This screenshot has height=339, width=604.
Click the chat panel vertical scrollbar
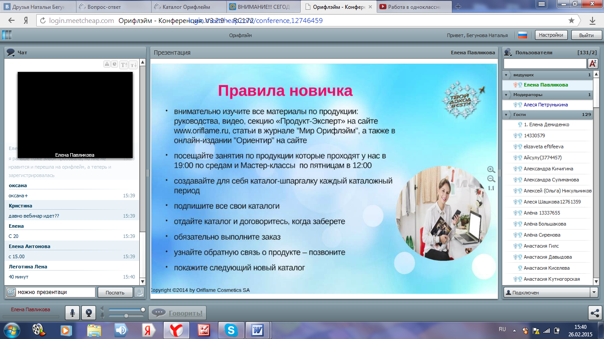point(142,172)
